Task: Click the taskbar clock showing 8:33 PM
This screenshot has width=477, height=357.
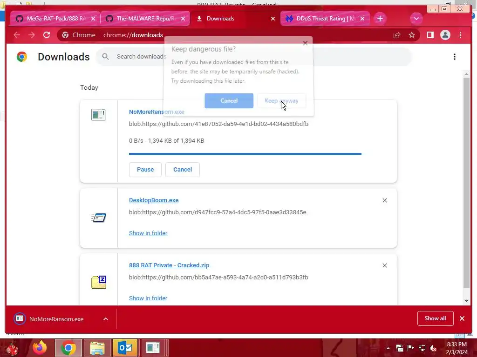Action: [457, 348]
